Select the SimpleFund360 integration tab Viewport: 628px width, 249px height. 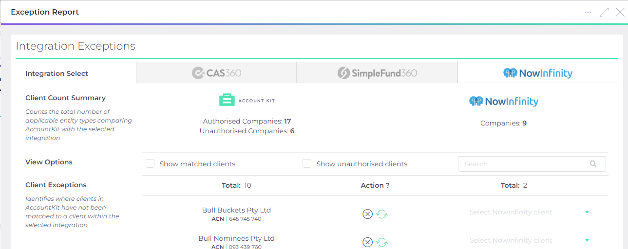click(377, 73)
